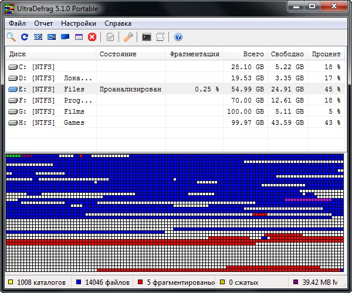Run Quick optimization from the toolbar
The height and width of the screenshot is (293, 352).
tap(52, 37)
